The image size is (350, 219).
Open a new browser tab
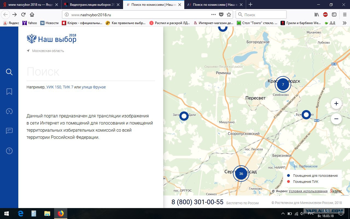250,4
